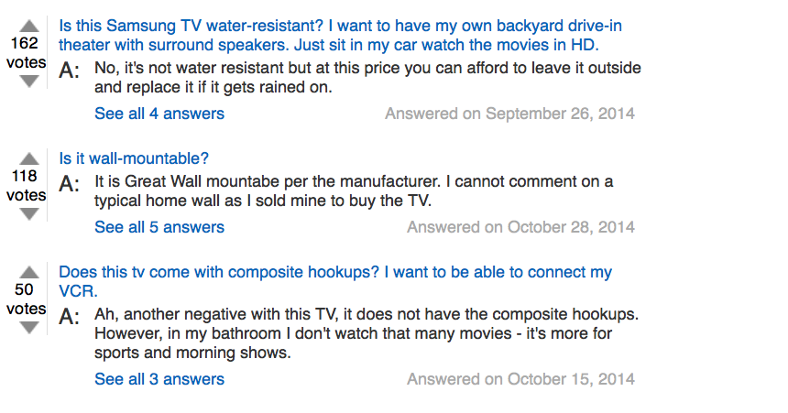This screenshot has width=788, height=413.
Task: Upvote the composite hookups question
Action: pyautogui.click(x=30, y=272)
